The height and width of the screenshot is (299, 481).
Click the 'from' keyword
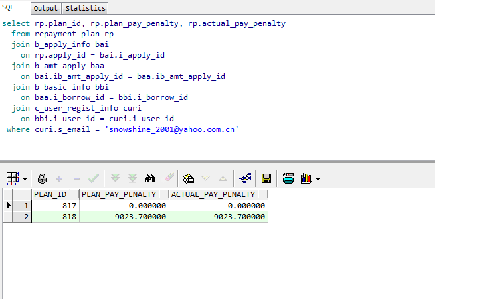pos(21,34)
